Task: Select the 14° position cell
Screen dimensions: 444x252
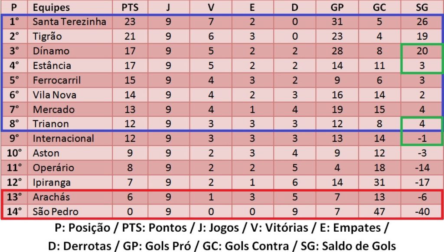Action: coord(14,212)
